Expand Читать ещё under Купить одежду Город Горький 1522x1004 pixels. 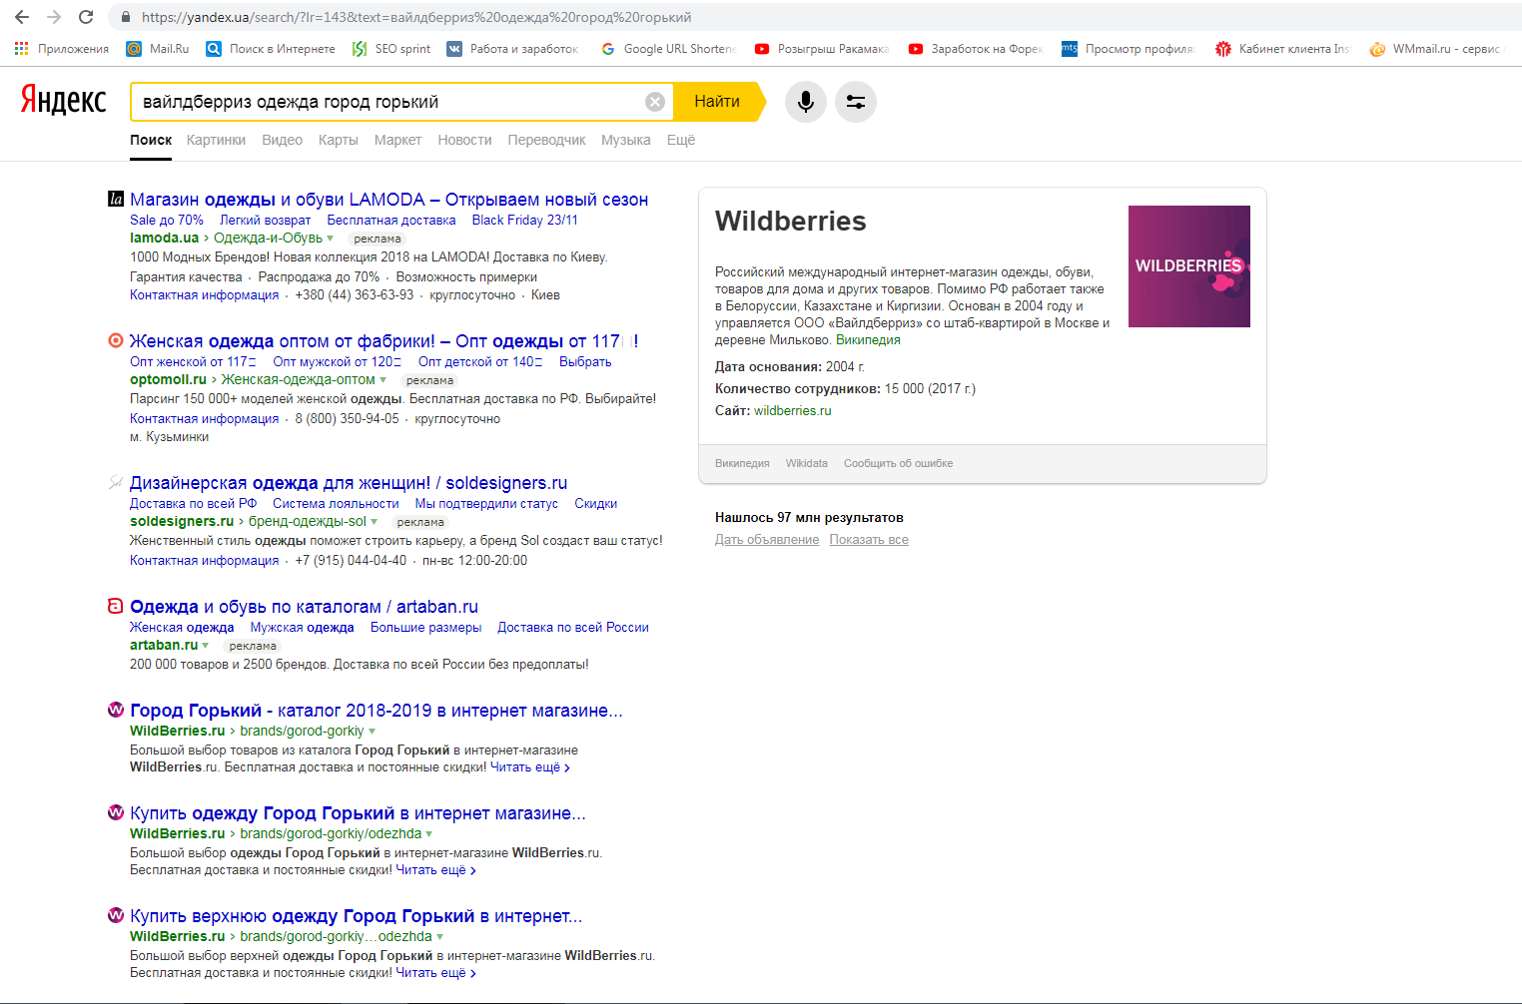coord(436,870)
